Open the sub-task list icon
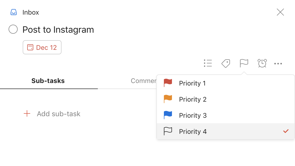The height and width of the screenshot is (166, 295). pyautogui.click(x=208, y=63)
